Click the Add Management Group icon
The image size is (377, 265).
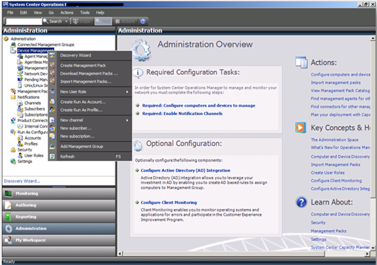[x=52, y=146]
